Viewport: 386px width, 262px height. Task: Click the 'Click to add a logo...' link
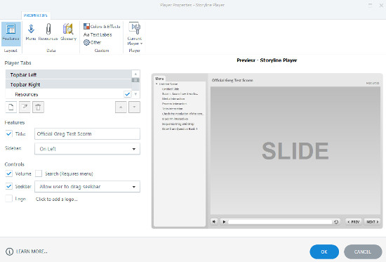[57, 199]
